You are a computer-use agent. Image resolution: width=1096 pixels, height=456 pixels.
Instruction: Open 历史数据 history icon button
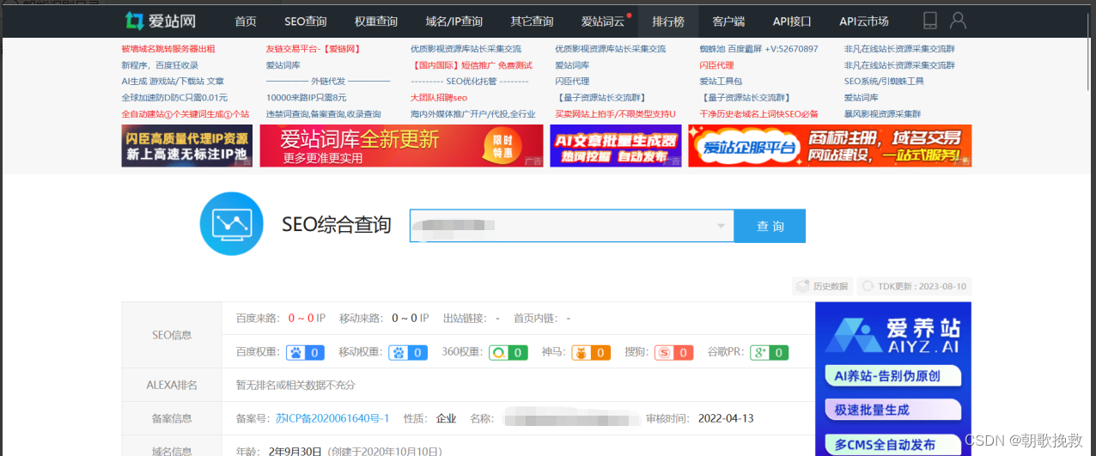[x=822, y=286]
